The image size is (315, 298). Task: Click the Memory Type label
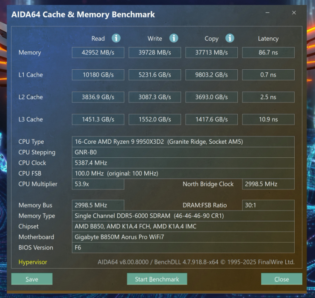pyautogui.click(x=37, y=216)
